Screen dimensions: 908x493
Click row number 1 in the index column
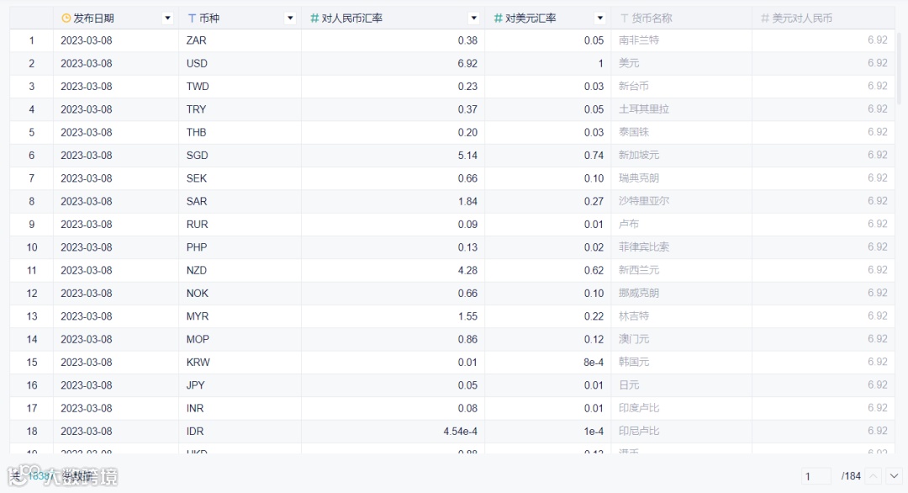click(31, 40)
